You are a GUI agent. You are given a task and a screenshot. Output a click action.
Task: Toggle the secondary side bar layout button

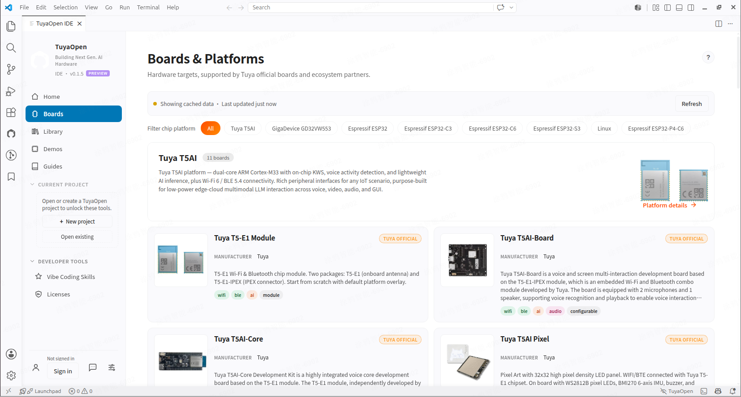tap(691, 8)
